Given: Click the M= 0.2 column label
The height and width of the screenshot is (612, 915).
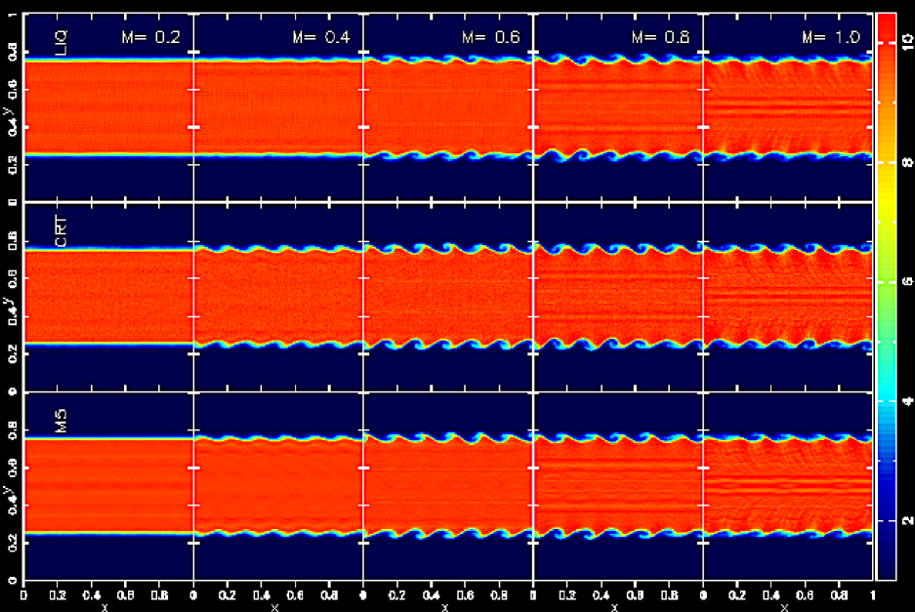Looking at the screenshot, I should 150,37.
